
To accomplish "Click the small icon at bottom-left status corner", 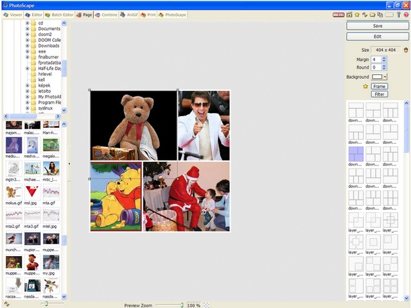I will tap(7, 304).
